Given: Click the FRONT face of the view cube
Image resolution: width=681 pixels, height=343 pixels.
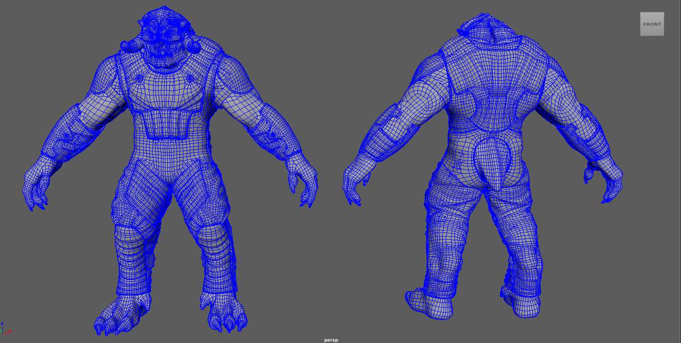Looking at the screenshot, I should [652, 24].
